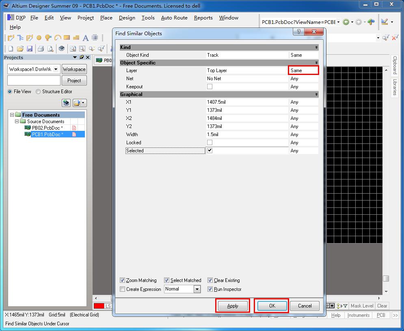This screenshot has width=404, height=331.
Task: Collapse the Graphical section in Find Similar Objects
Action: [315, 94]
